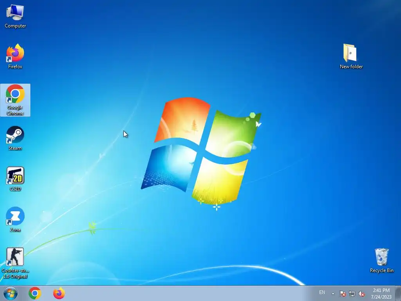Click the muted volume speaker icon
This screenshot has width=401, height=301.
coord(361,294)
